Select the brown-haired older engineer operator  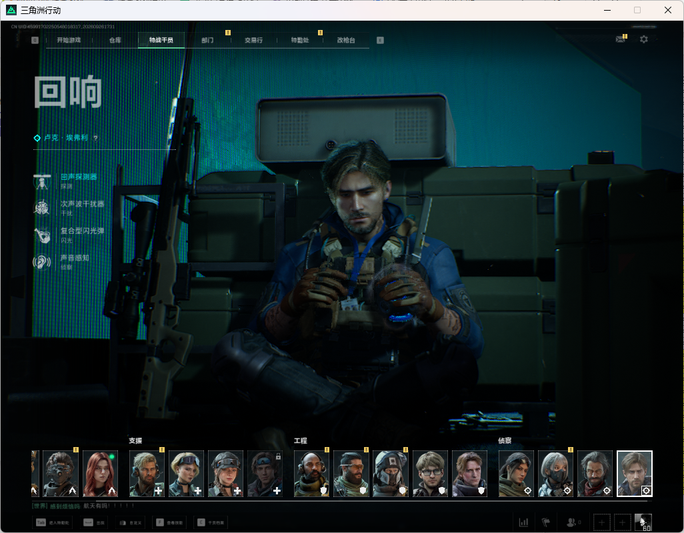tap(469, 474)
